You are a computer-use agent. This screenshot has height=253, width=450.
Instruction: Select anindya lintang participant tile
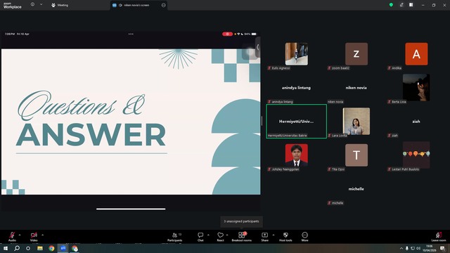click(x=296, y=88)
